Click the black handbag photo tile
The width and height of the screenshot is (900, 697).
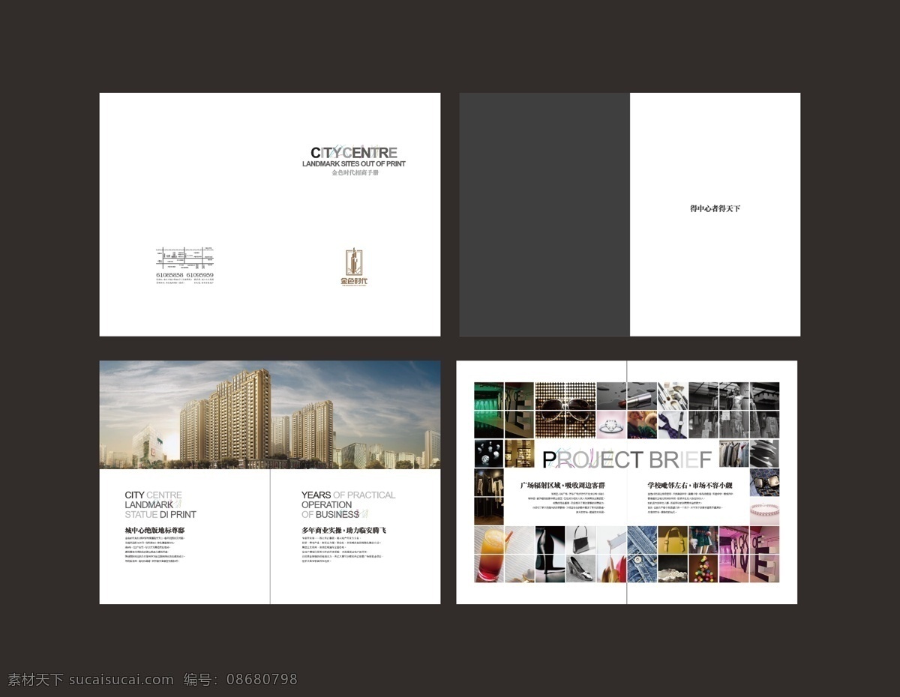(x=580, y=540)
